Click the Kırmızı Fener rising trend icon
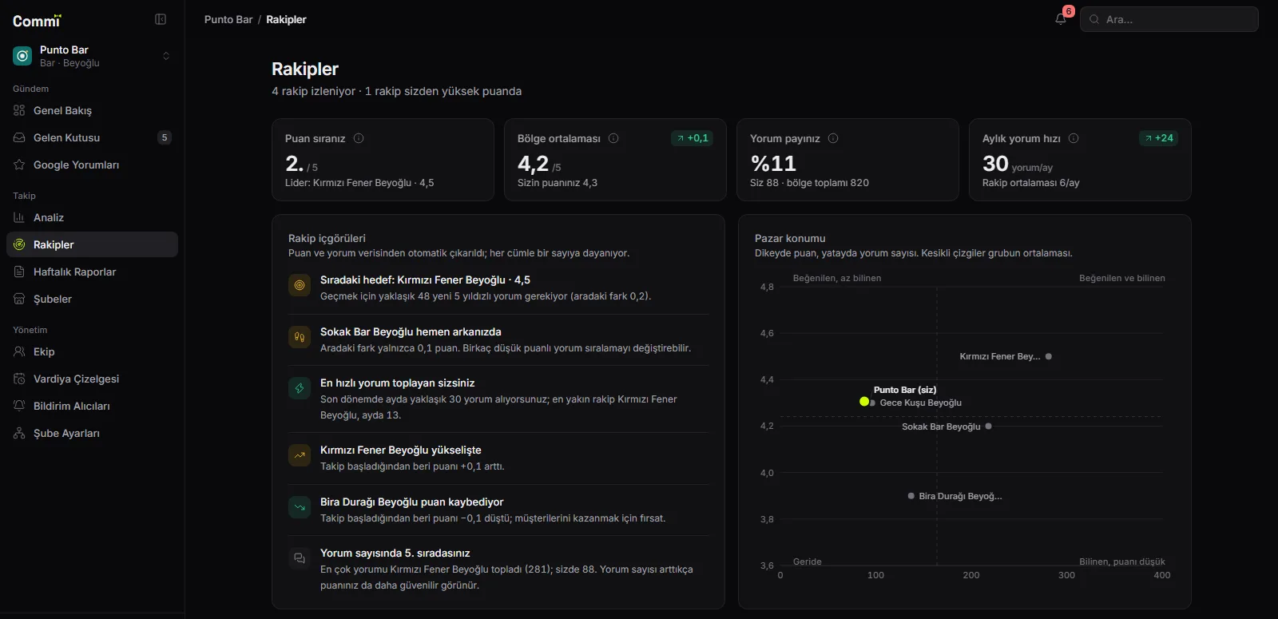This screenshot has width=1278, height=619. [x=300, y=455]
